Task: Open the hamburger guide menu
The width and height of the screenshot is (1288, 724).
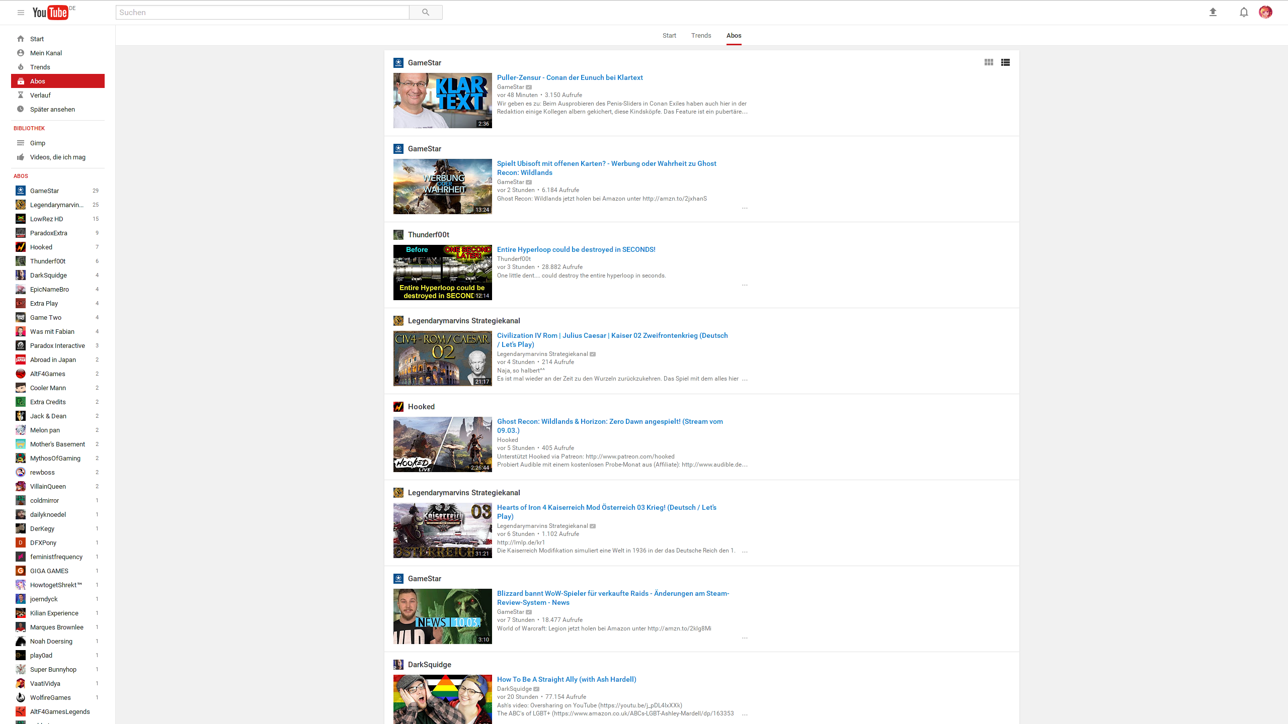Action: tap(21, 13)
